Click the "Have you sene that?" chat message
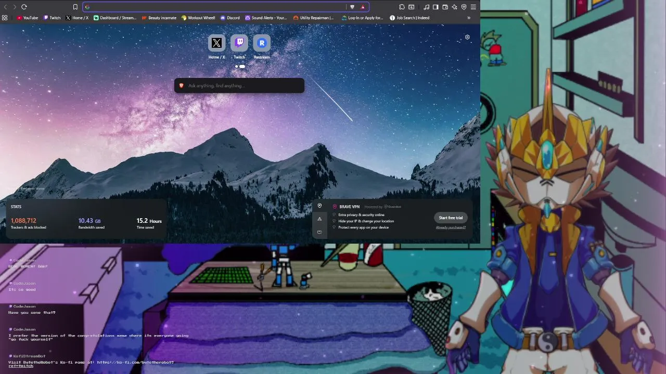666x374 pixels. pos(32,313)
